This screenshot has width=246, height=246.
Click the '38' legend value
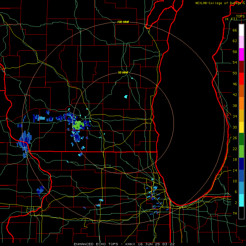pos(235,106)
